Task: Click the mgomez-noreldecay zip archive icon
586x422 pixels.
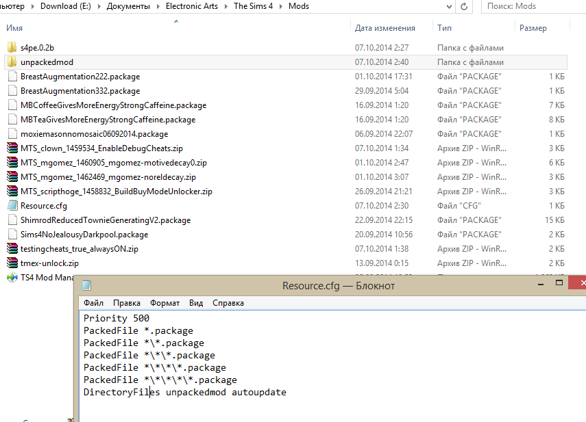Action: point(12,176)
